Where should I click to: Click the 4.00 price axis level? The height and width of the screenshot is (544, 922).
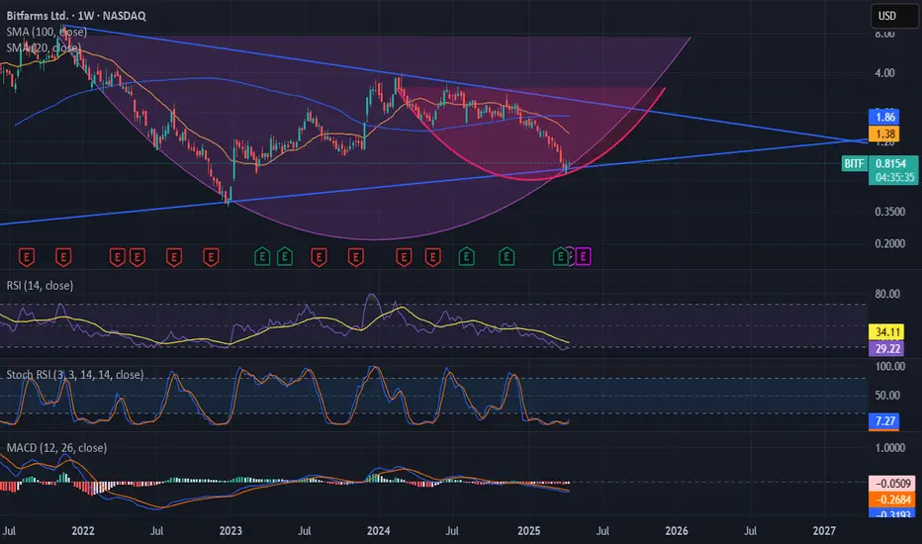click(884, 73)
